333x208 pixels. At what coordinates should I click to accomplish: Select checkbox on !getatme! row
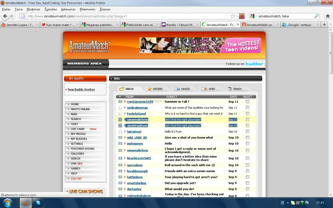point(247,131)
